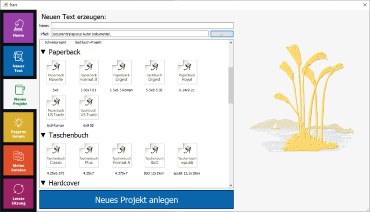Image resolution: width=370 pixels, height=212 pixels.
Task: Click the template list scrollbar thumb
Action: (x=231, y=85)
